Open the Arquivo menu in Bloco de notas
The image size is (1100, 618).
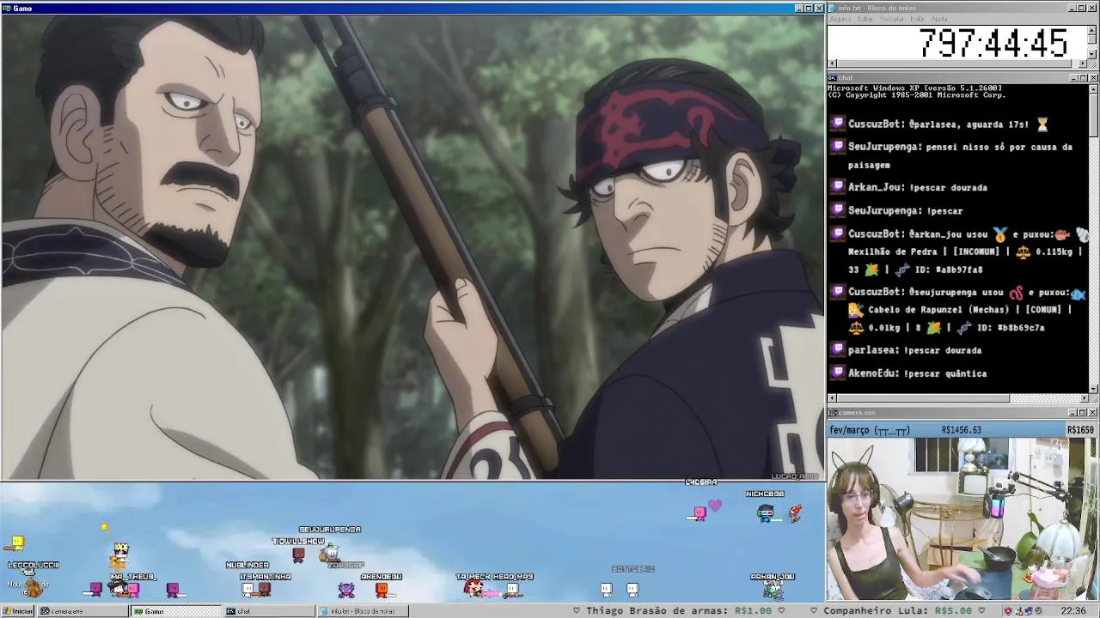point(840,19)
